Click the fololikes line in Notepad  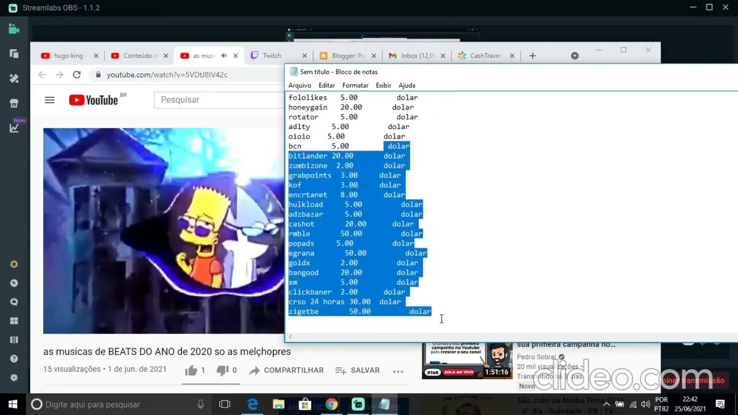coord(353,97)
